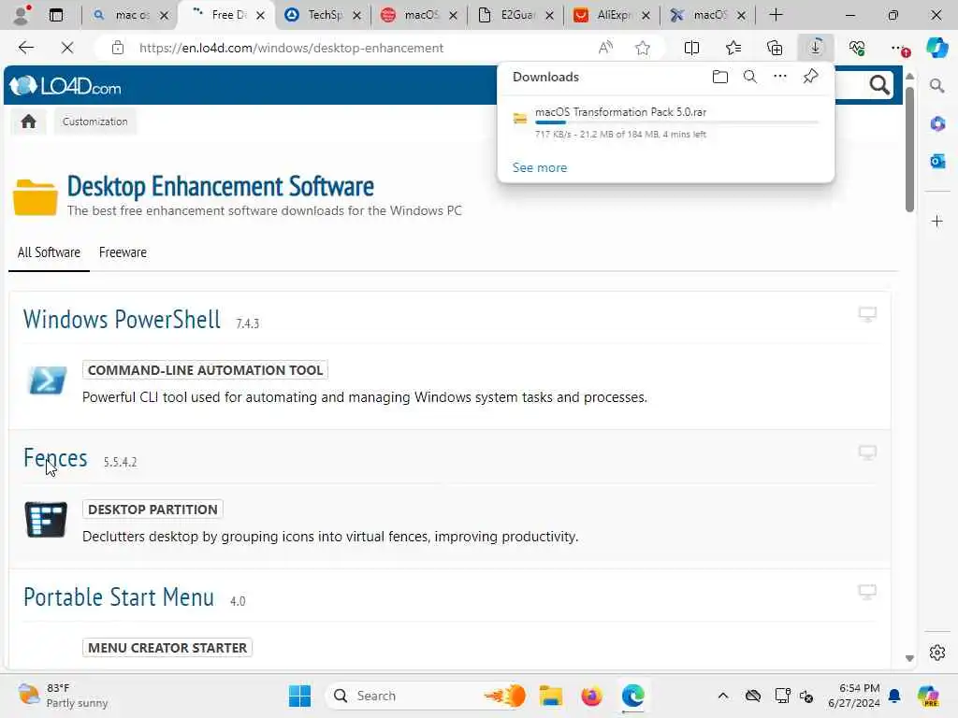Open the Fences title link
Image resolution: width=958 pixels, height=718 pixels.
click(55, 458)
